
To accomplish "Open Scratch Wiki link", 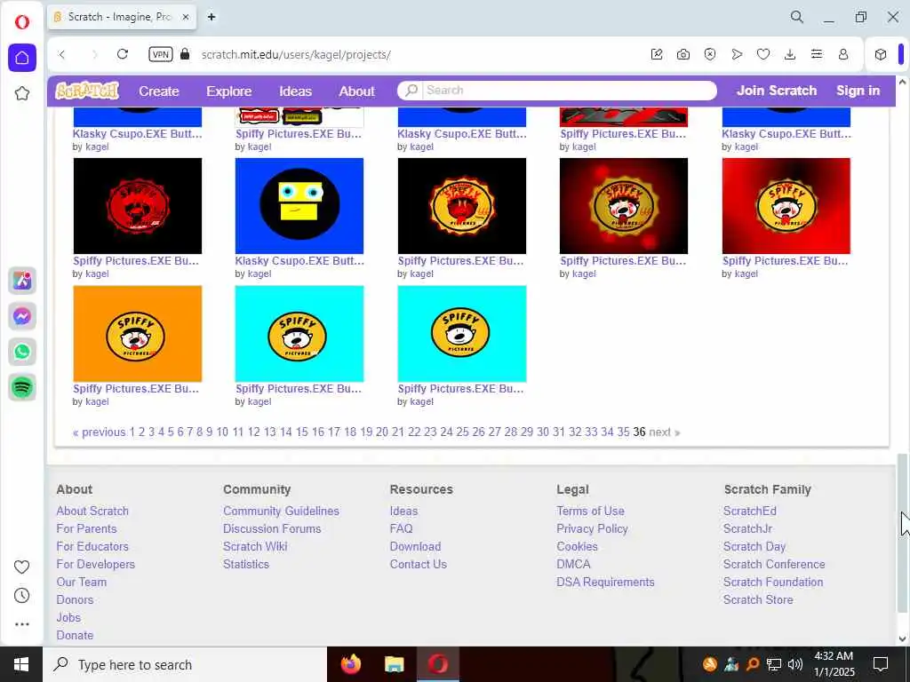I will click(x=255, y=546).
